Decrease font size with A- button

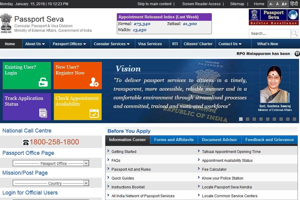pos(271,4)
